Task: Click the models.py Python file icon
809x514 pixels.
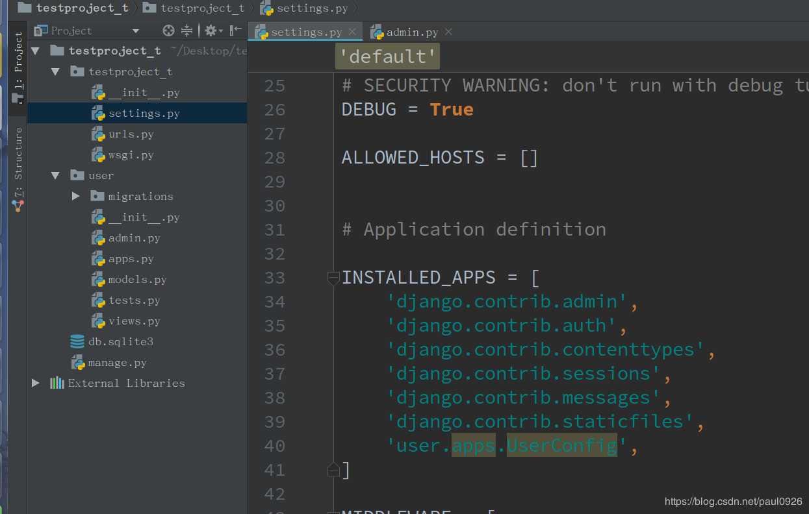Action: point(98,279)
